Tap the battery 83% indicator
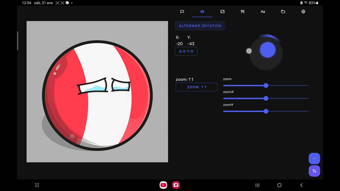Image resolution: width=340 pixels, height=191 pixels. [x=313, y=3]
